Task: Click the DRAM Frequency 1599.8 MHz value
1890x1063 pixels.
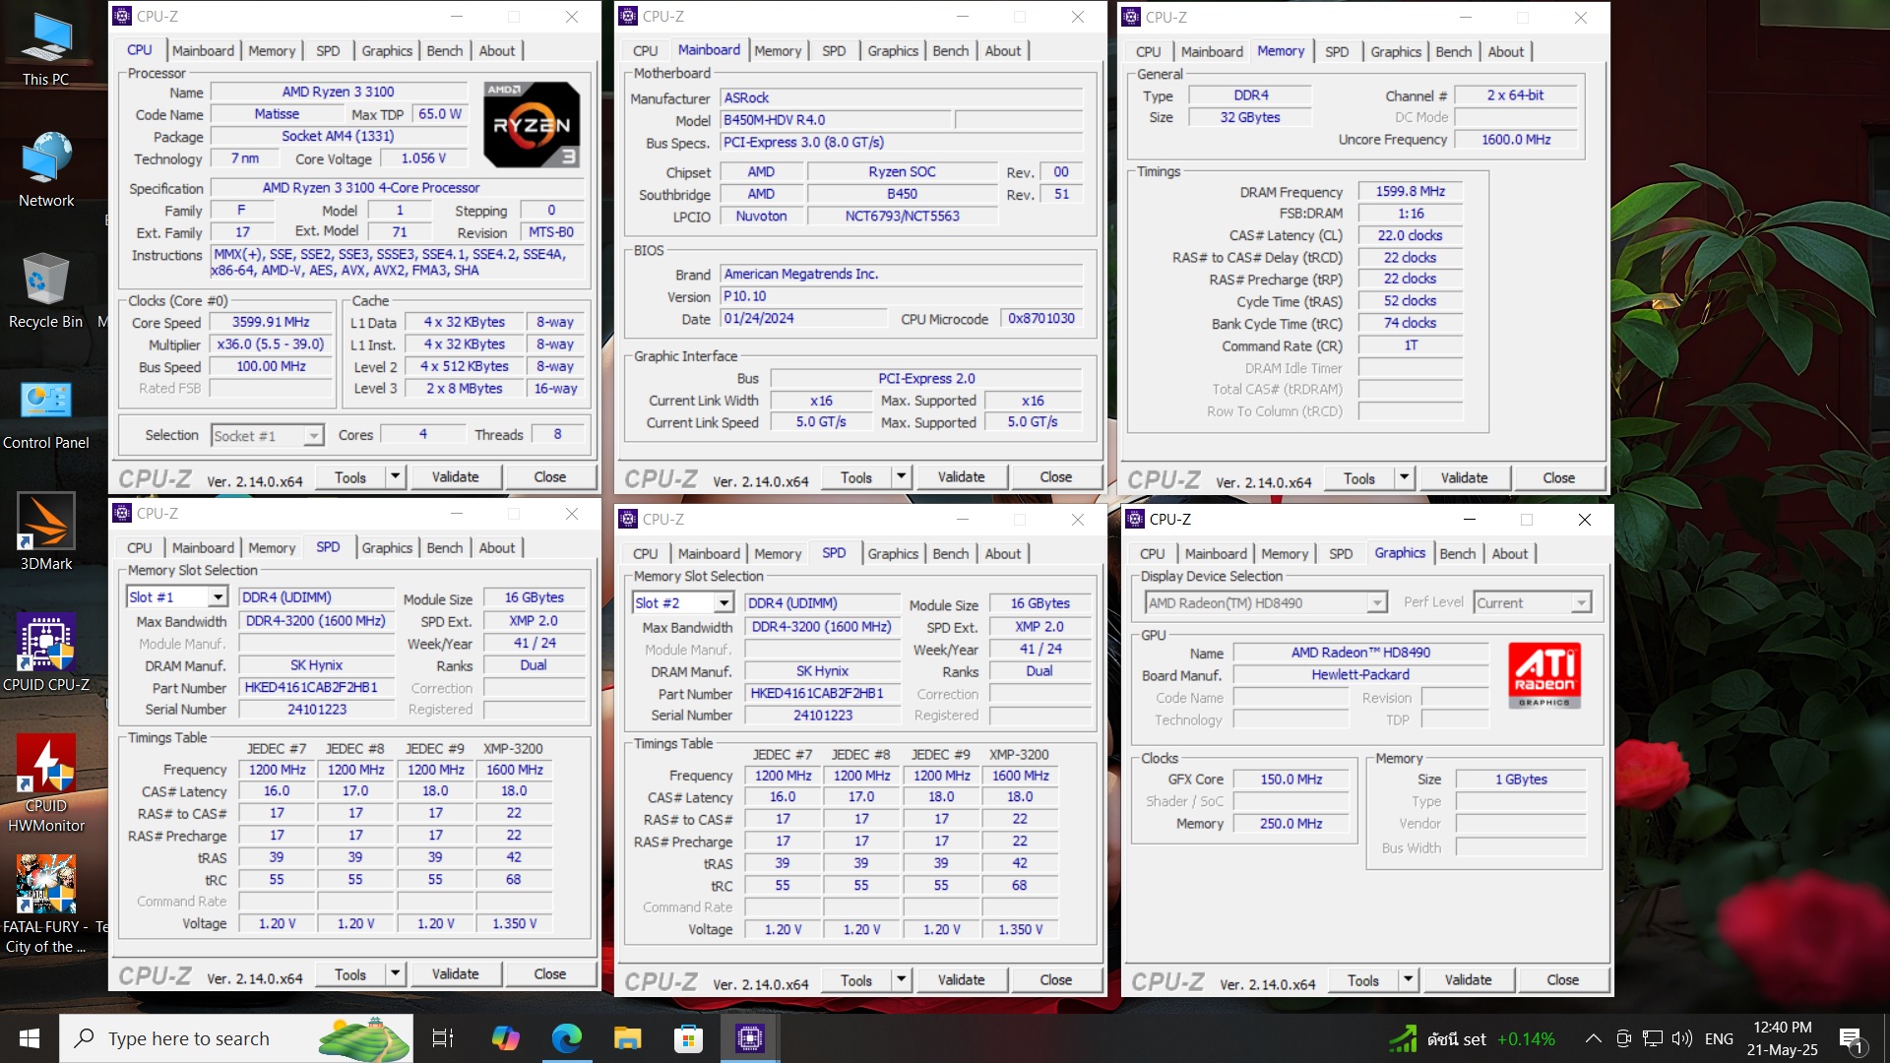Action: click(x=1411, y=192)
